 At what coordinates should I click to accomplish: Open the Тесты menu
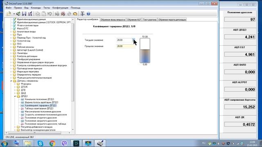[47, 8]
